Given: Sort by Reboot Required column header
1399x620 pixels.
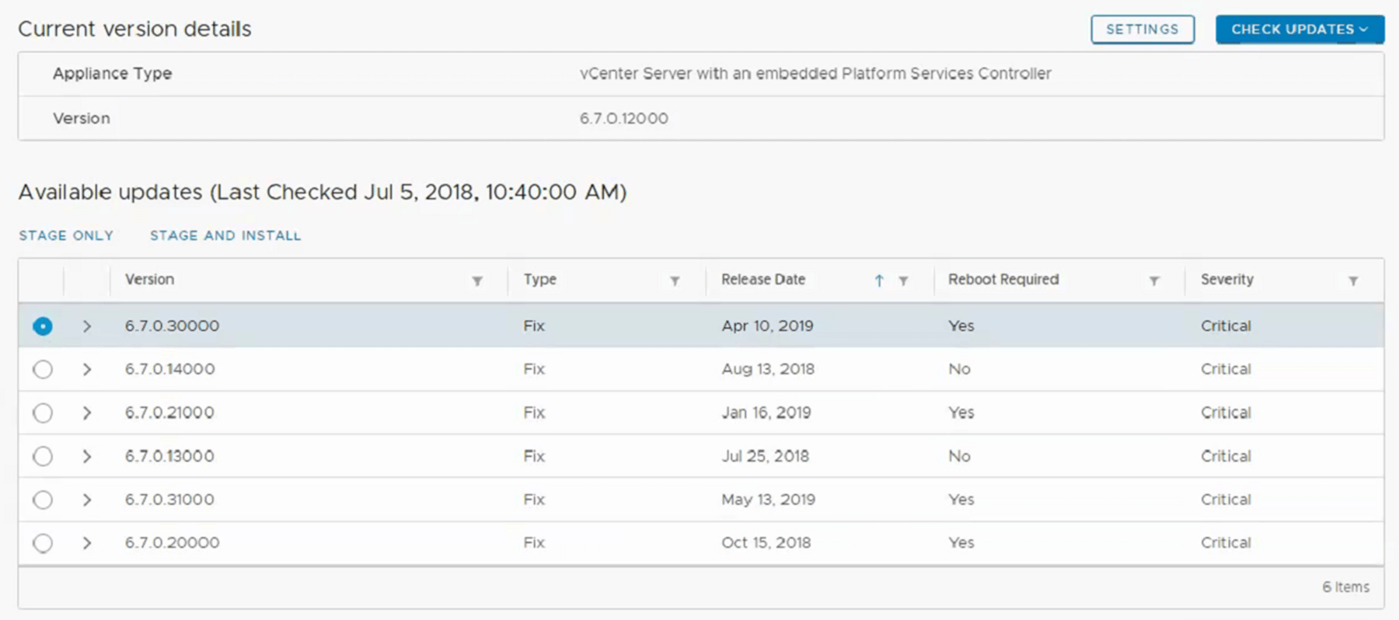Looking at the screenshot, I should coord(1003,279).
